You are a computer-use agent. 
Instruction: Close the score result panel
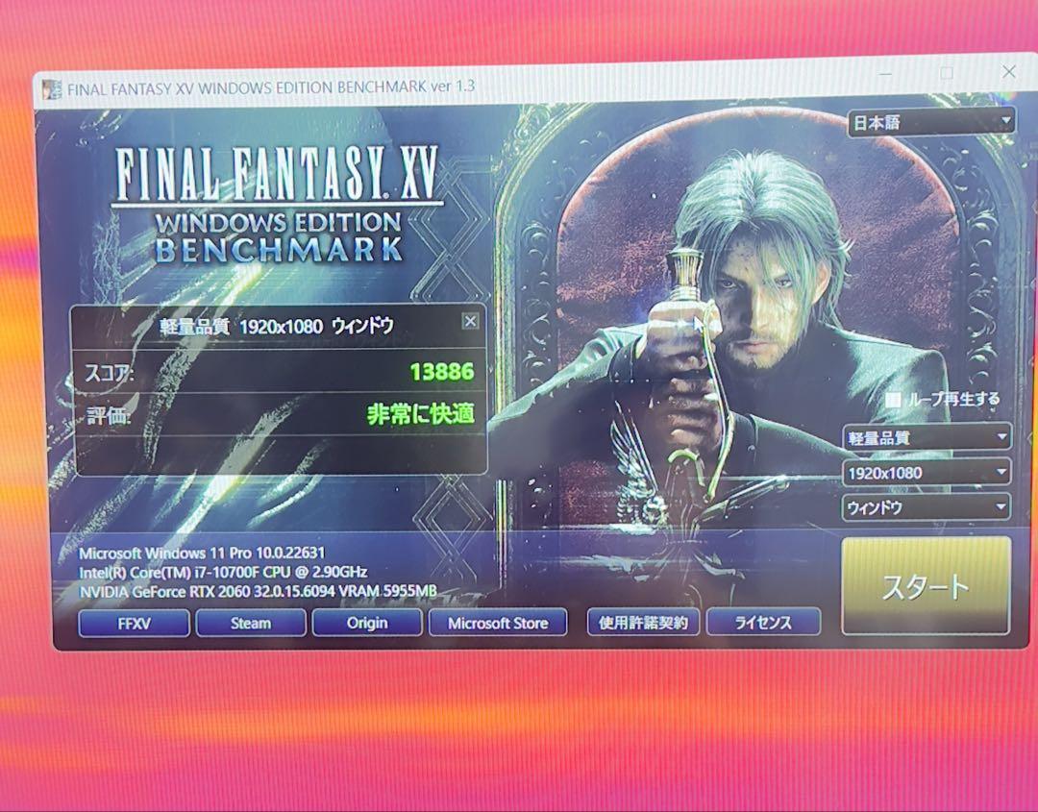click(x=470, y=321)
